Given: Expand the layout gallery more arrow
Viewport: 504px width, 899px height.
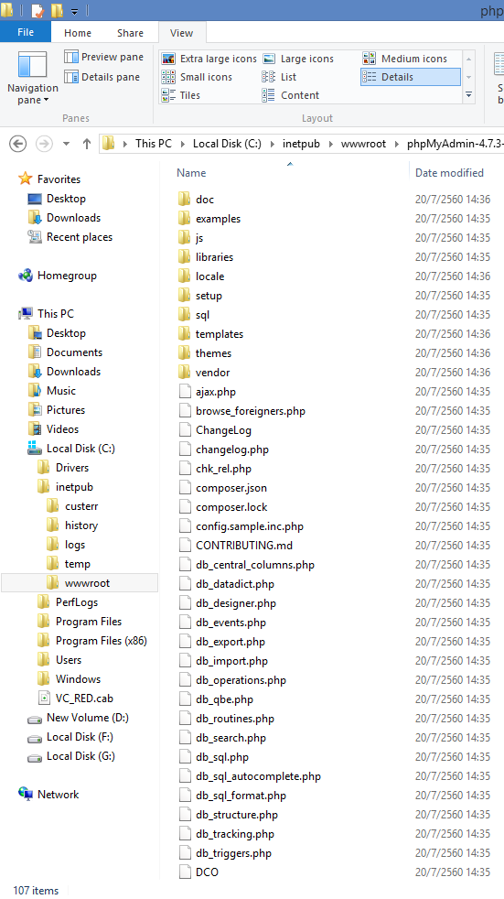Looking at the screenshot, I should point(468,95).
